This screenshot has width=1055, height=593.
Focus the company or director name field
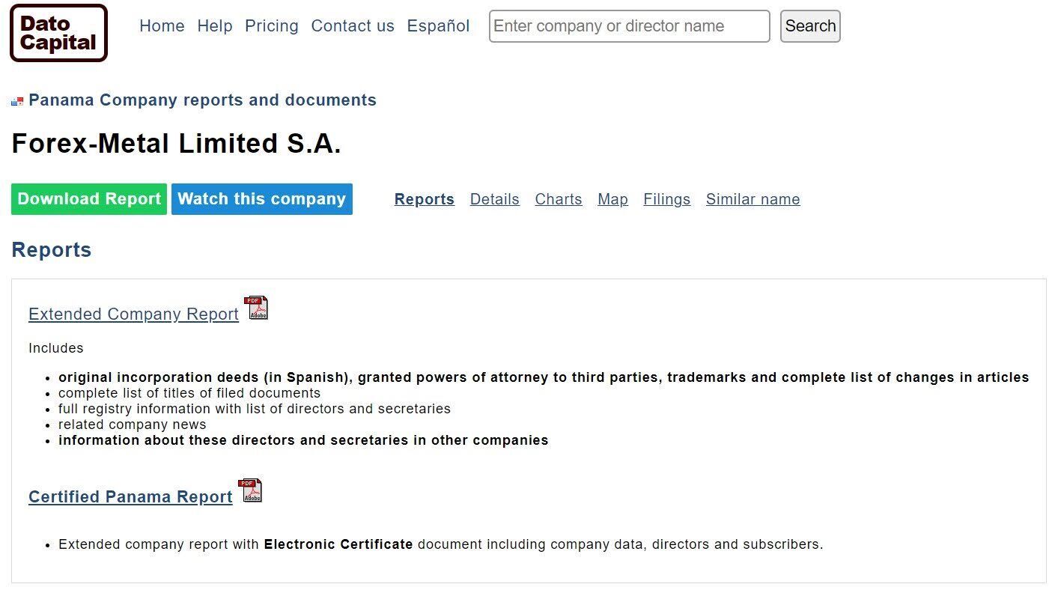pyautogui.click(x=629, y=26)
